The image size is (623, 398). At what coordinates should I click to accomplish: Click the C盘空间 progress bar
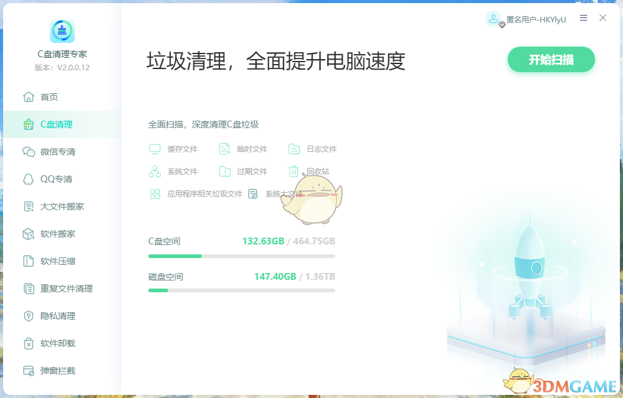[241, 256]
